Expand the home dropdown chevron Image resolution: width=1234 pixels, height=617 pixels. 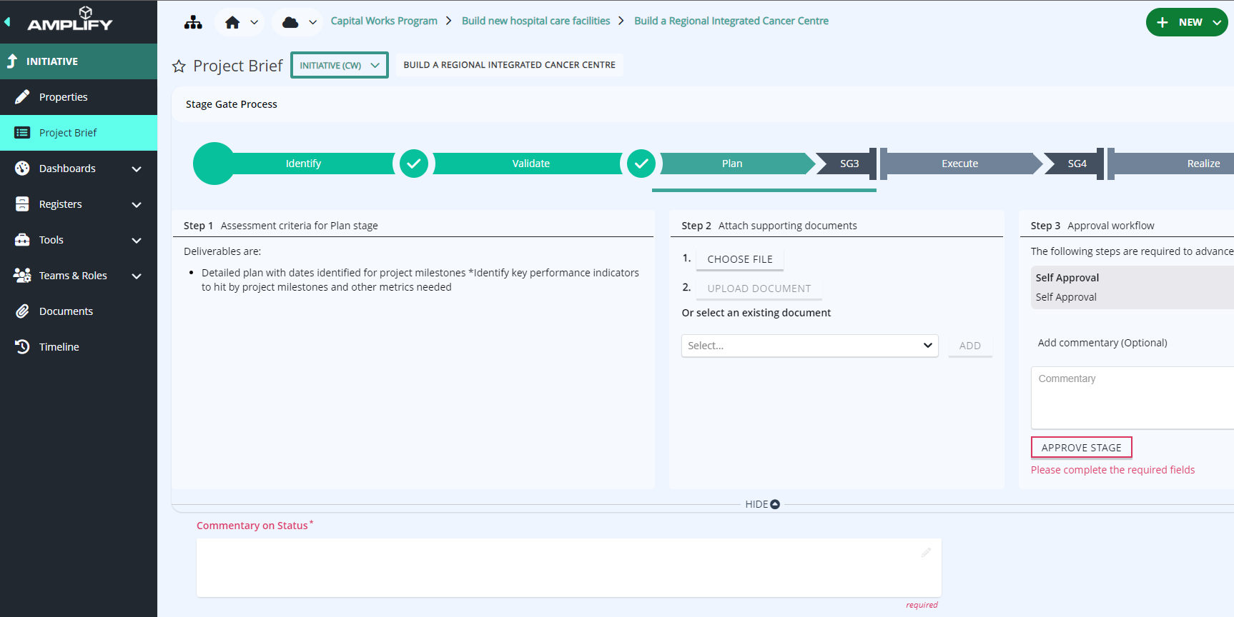(x=255, y=22)
